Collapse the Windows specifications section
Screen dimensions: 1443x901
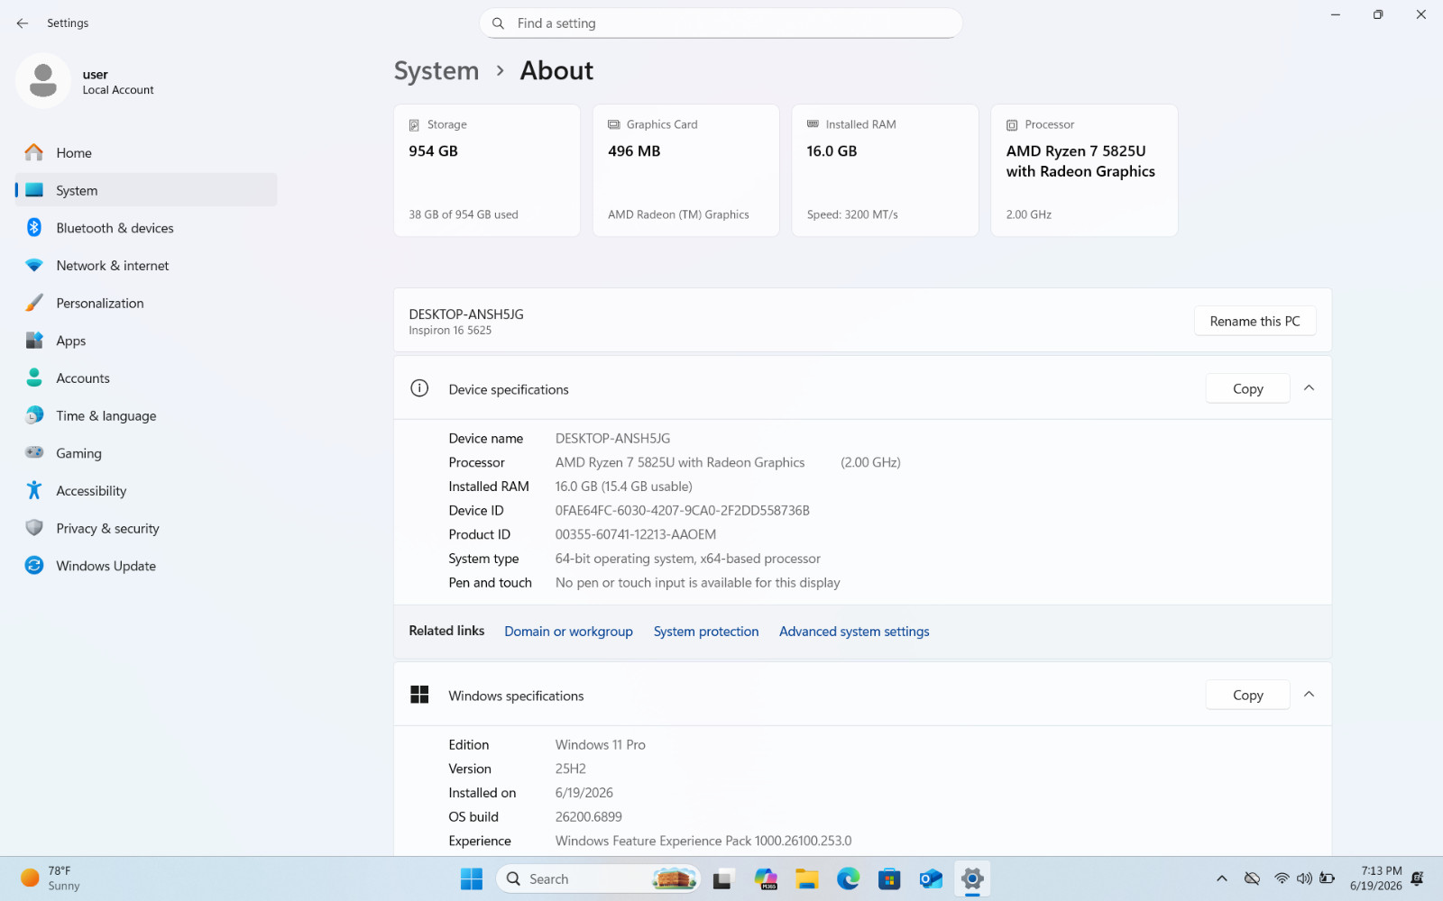pyautogui.click(x=1309, y=695)
